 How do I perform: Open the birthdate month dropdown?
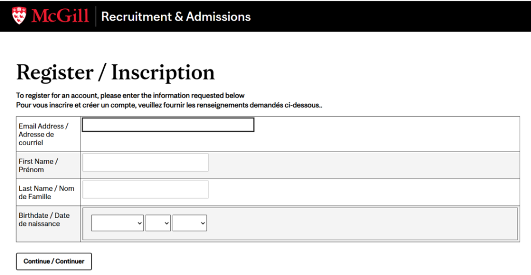click(118, 223)
